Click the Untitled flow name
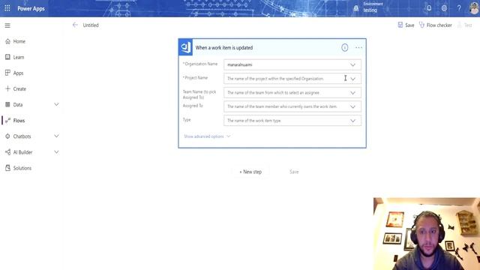 click(91, 25)
